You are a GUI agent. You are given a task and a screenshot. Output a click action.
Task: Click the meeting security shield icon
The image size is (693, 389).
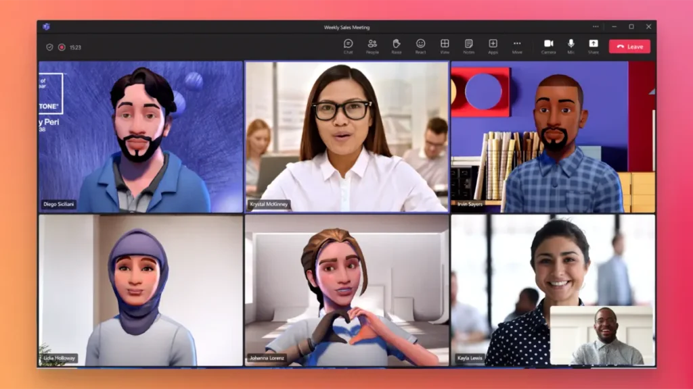tap(49, 46)
